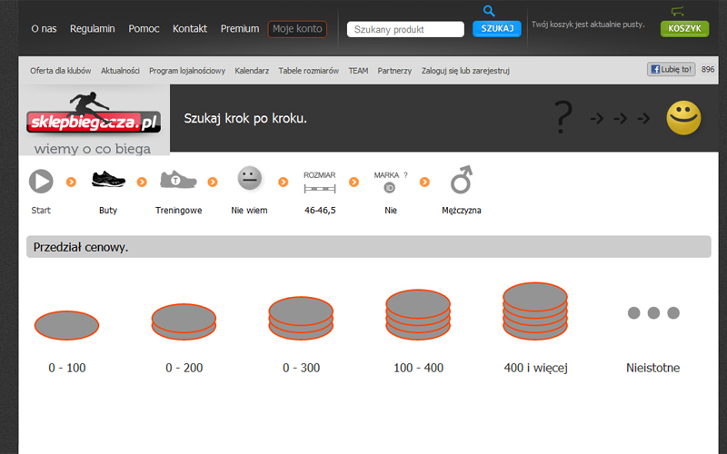Click the Start step label
Screen dimensions: 727x454
41,211
